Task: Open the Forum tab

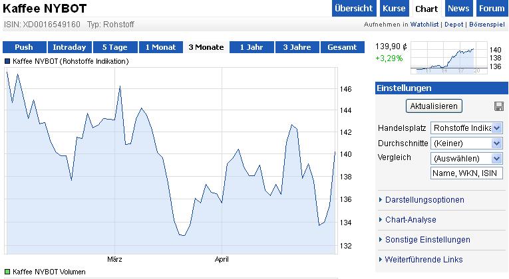Action: pos(492,9)
